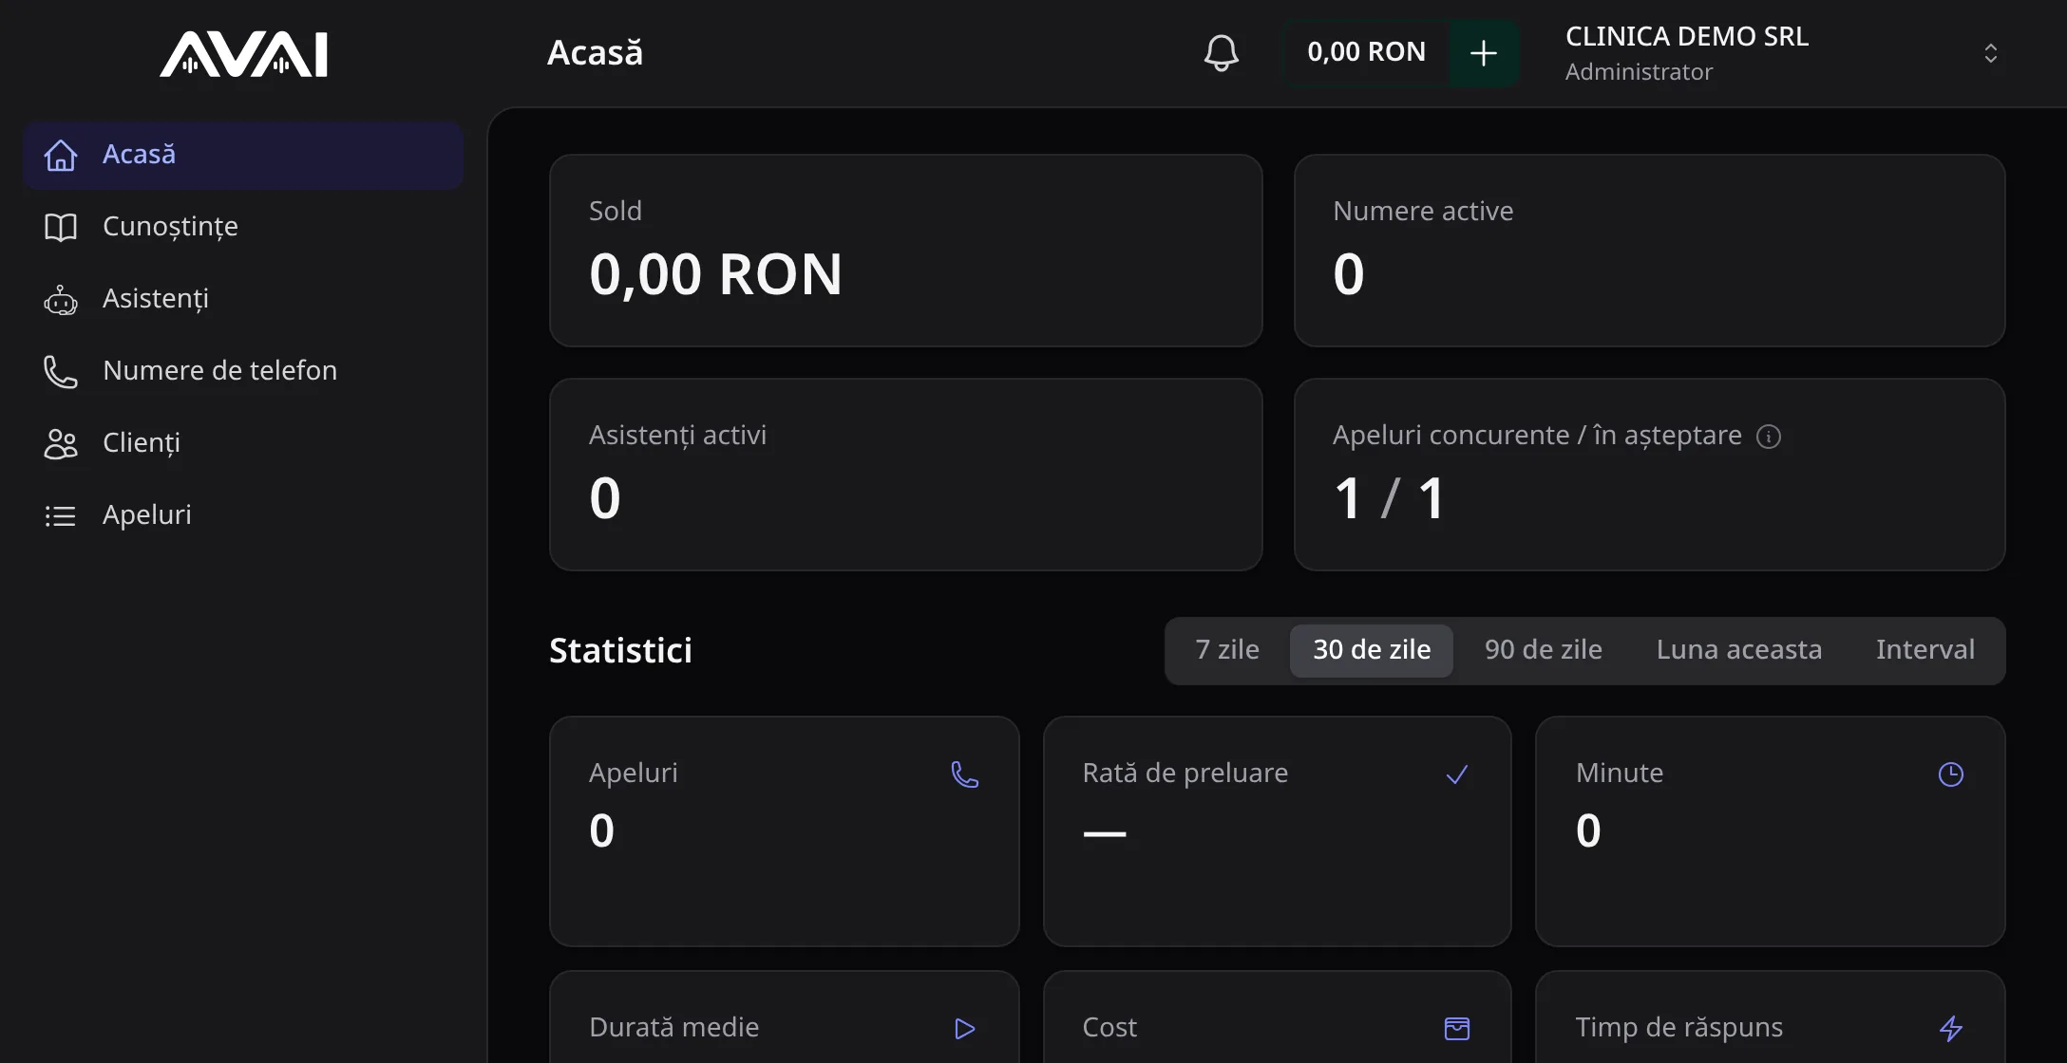Screen dimensions: 2067x1063
Task: Click the Apeluri list icon in sidebar
Action: click(x=61, y=515)
